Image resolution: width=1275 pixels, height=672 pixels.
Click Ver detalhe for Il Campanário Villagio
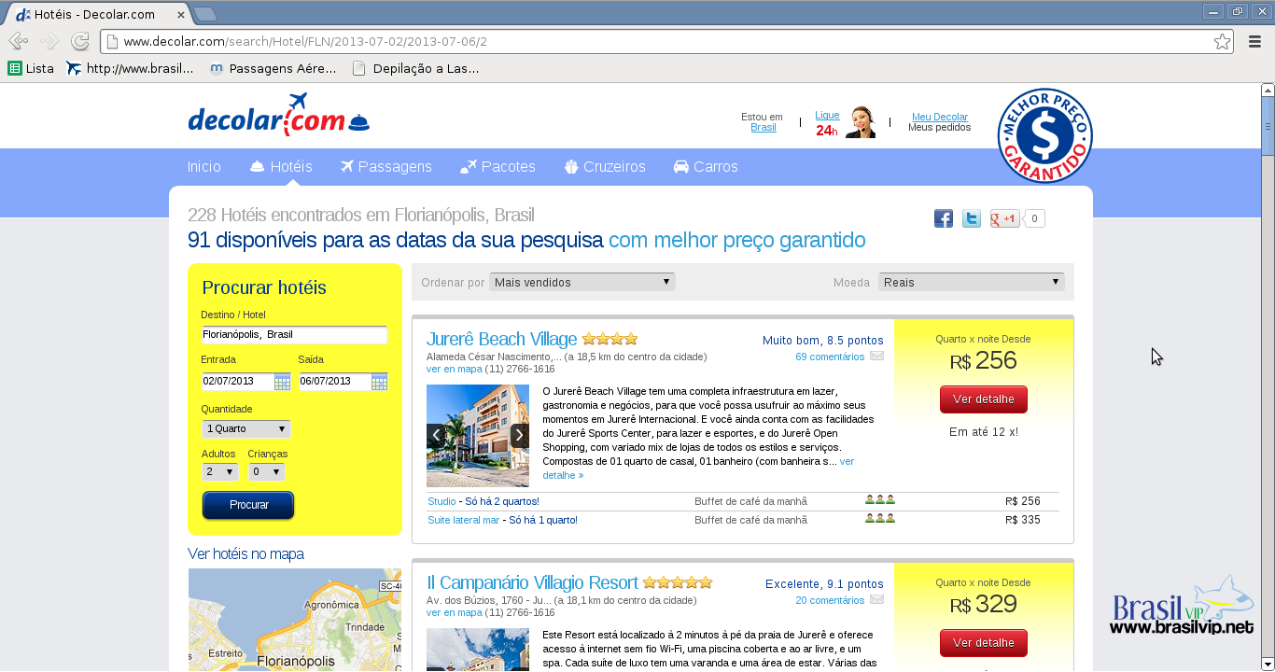[984, 643]
